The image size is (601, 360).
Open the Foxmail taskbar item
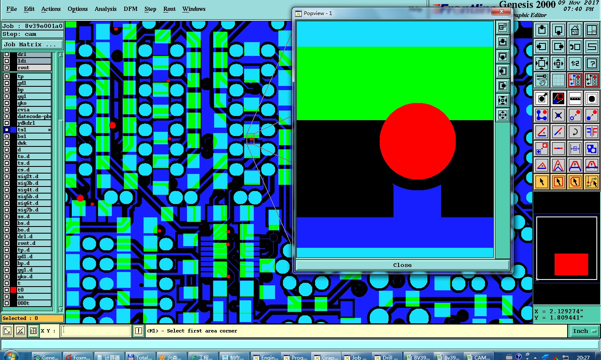point(78,357)
